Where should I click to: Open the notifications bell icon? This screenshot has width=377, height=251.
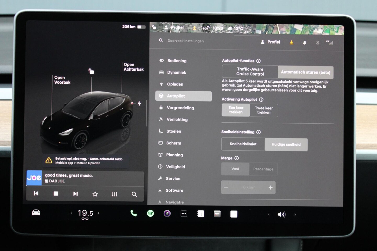[305, 43]
